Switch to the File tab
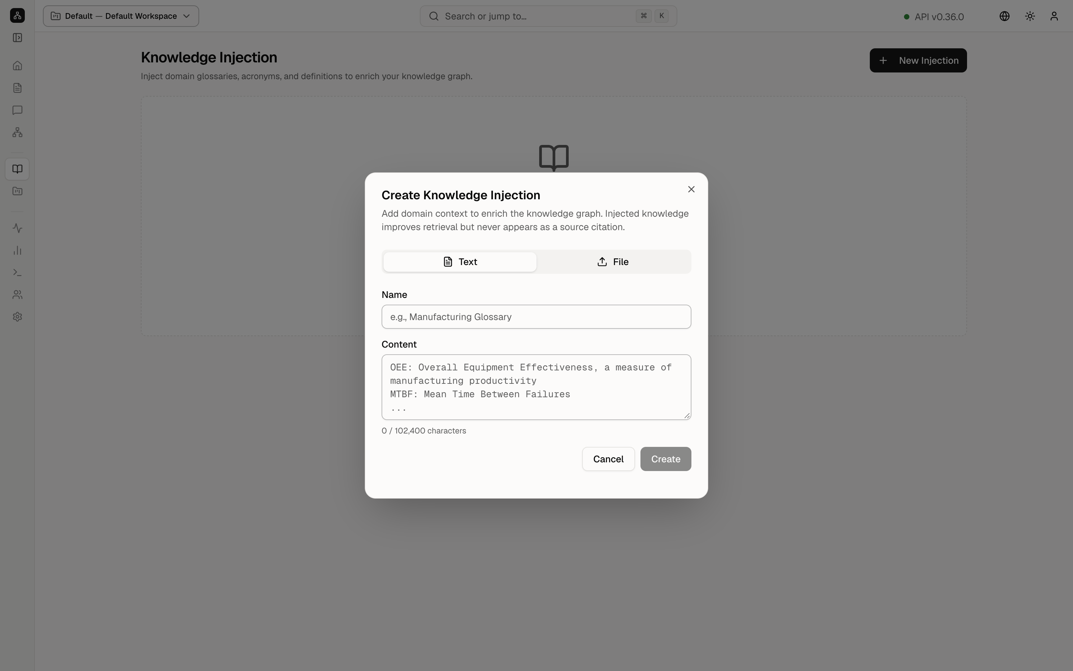 pyautogui.click(x=613, y=262)
